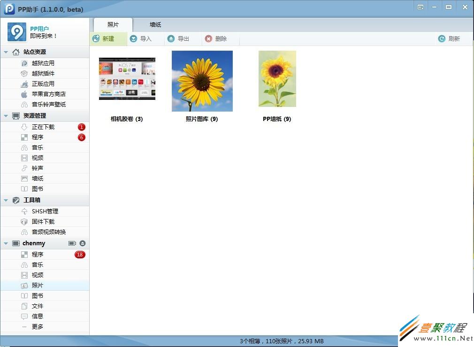
Task: Collapse the 资源管理 section
Action: (x=6, y=116)
